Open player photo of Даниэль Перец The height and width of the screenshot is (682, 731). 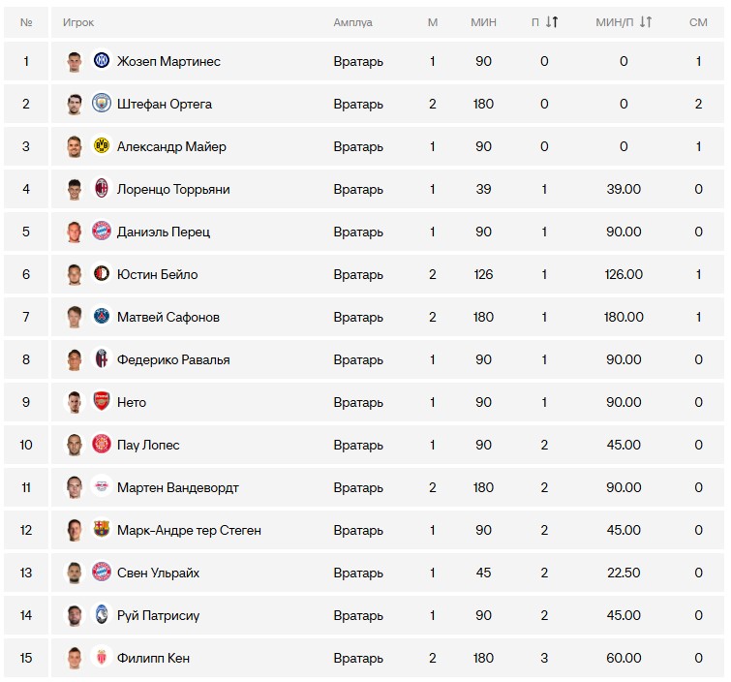[75, 232]
